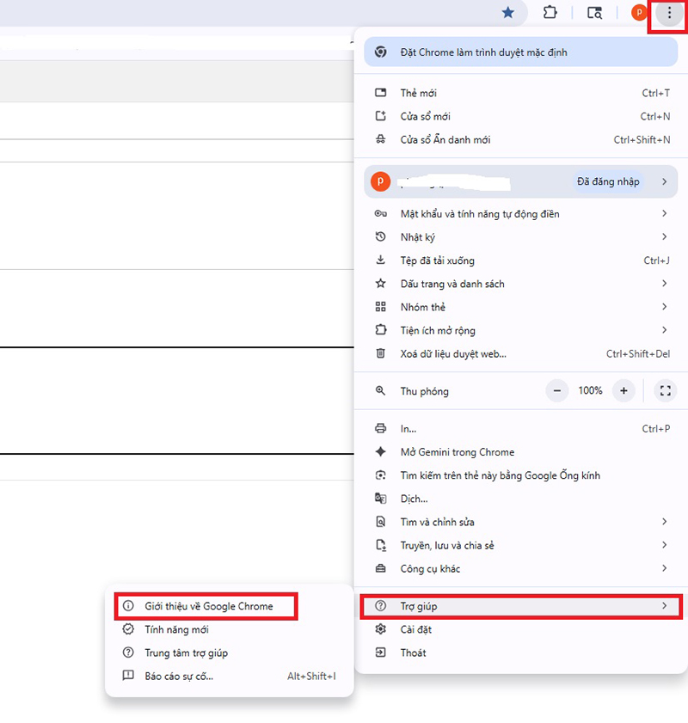Click the info icon beside Giới thiệu về Google Chrome
The image size is (688, 723).
[128, 606]
